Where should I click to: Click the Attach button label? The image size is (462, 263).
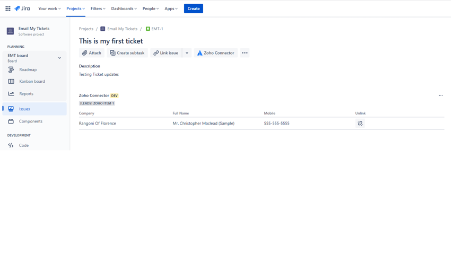click(95, 53)
